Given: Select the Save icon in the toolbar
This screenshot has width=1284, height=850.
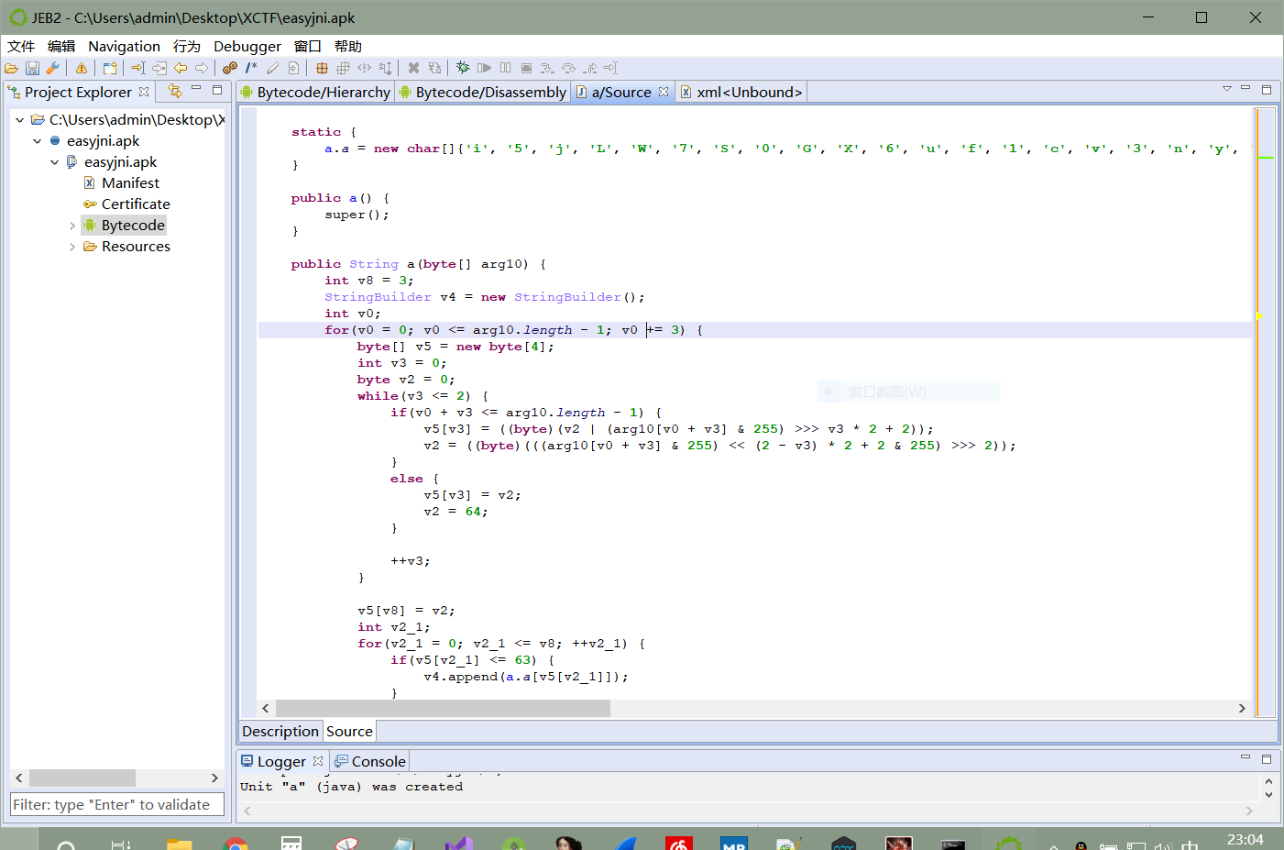Looking at the screenshot, I should click(x=31, y=67).
